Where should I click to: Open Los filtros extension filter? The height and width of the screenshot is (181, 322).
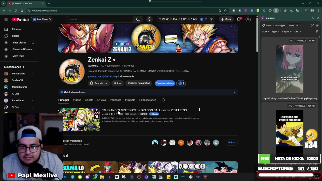pos(42,19)
